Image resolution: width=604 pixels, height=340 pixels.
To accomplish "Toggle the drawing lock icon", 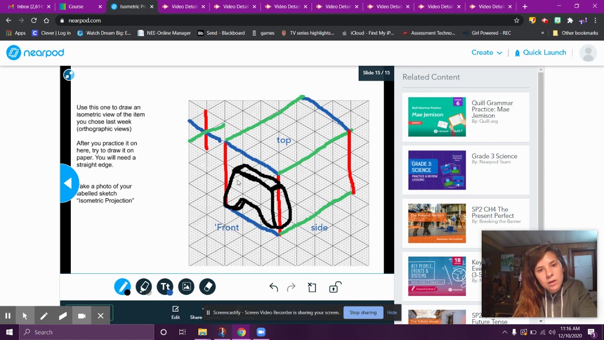I will [x=335, y=287].
